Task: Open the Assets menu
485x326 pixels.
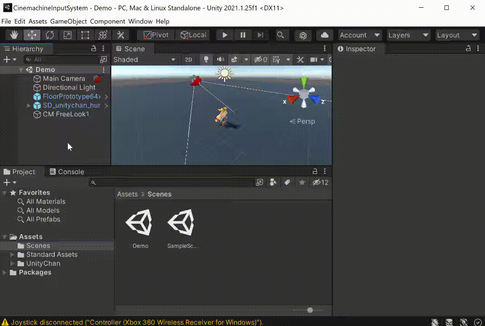Action: coord(38,21)
